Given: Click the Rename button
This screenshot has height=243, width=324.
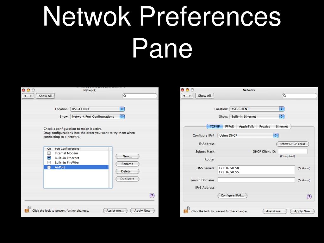Looking at the screenshot, I should tap(127, 164).
